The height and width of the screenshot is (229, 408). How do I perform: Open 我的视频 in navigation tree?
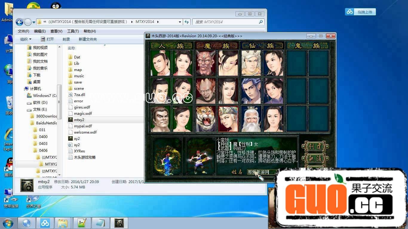click(x=37, y=47)
